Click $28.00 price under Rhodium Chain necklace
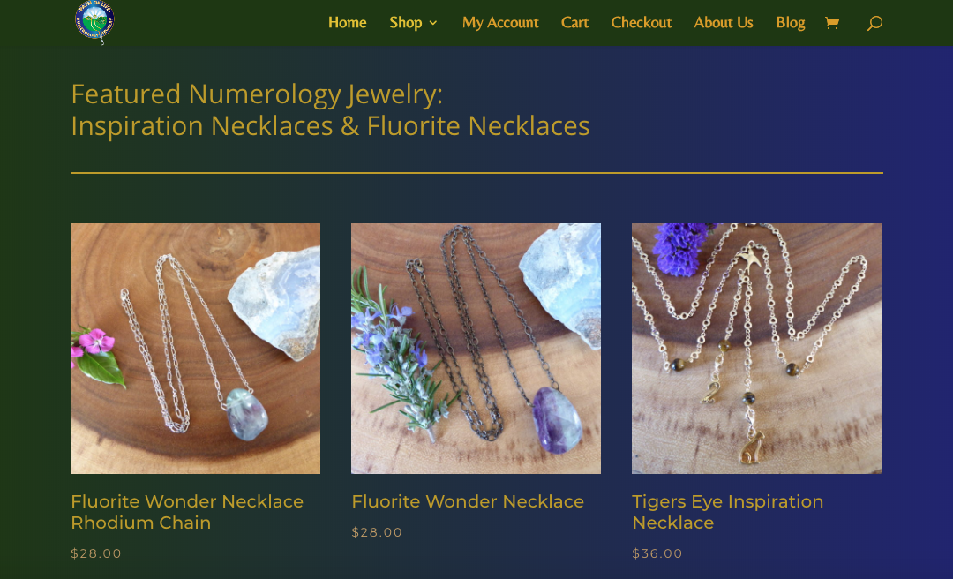 (x=96, y=553)
